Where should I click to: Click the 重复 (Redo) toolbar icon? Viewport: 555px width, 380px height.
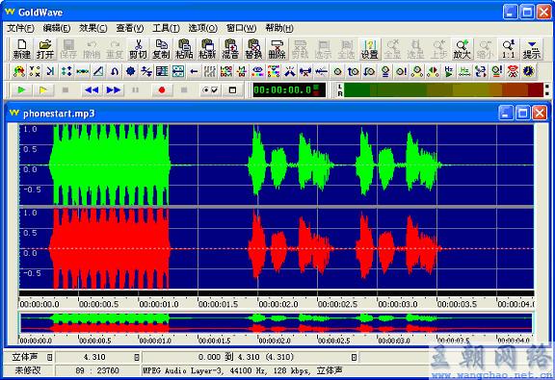click(115, 49)
